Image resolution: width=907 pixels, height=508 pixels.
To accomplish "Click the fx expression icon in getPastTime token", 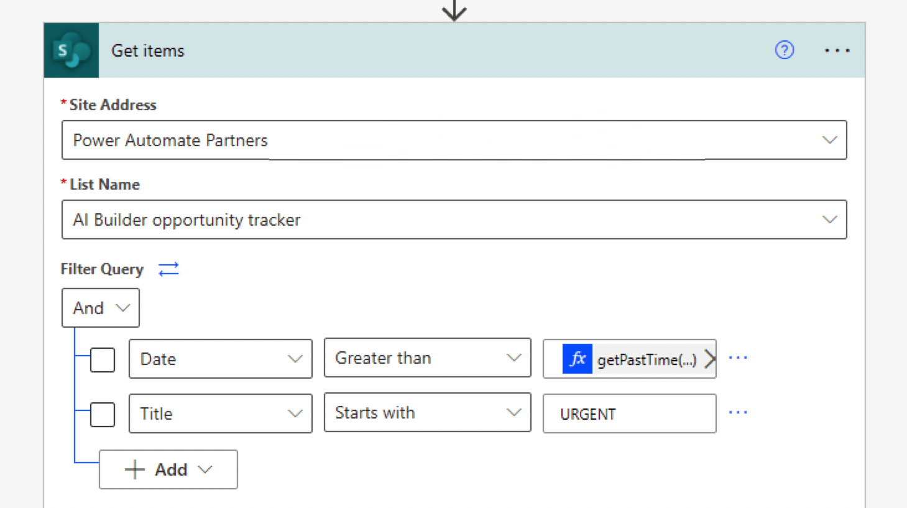I will click(x=577, y=359).
